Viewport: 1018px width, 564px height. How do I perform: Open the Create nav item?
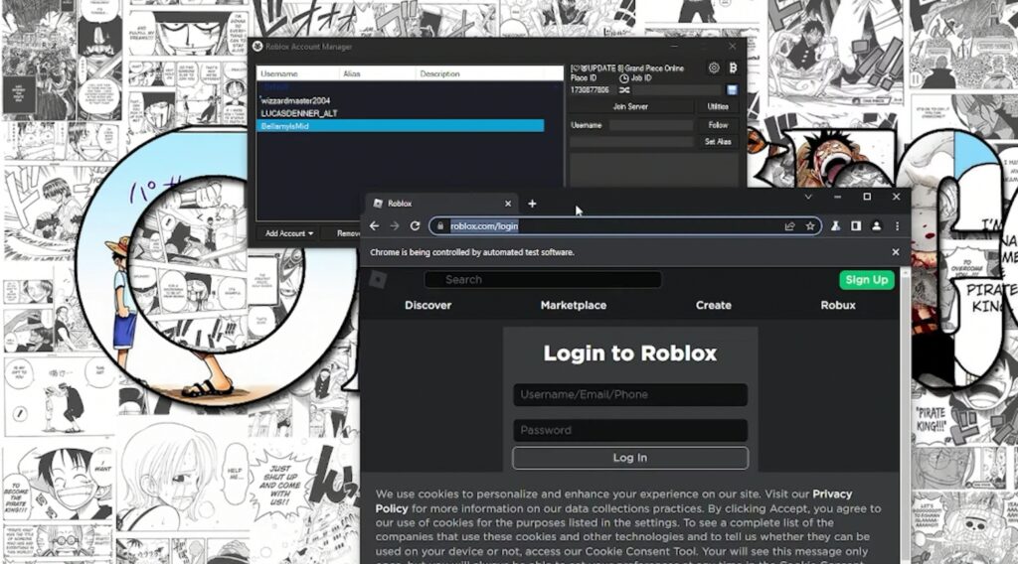coord(713,306)
